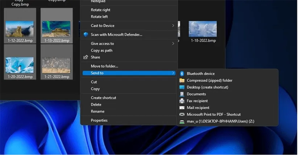298x155 pixels.
Task: Select Copy as path menu entry
Action: (102, 51)
